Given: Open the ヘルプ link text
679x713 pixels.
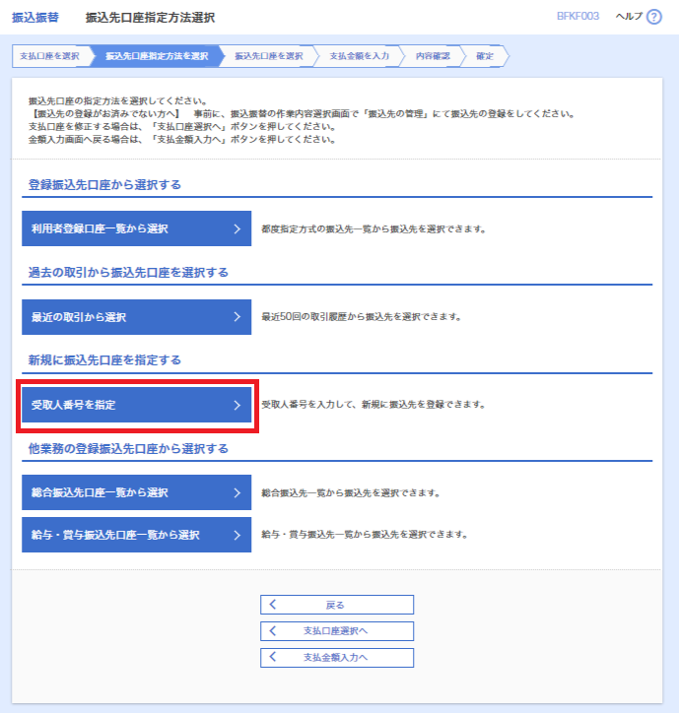Looking at the screenshot, I should tap(629, 17).
